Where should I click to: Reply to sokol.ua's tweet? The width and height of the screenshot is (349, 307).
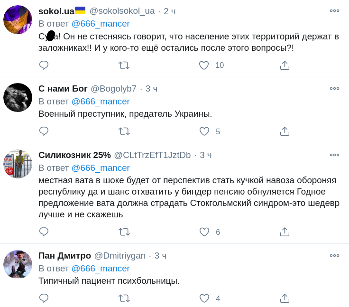(44, 65)
